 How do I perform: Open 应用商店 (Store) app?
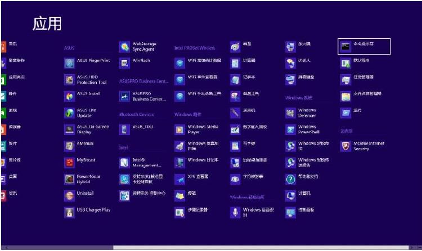pyautogui.click(x=13, y=80)
